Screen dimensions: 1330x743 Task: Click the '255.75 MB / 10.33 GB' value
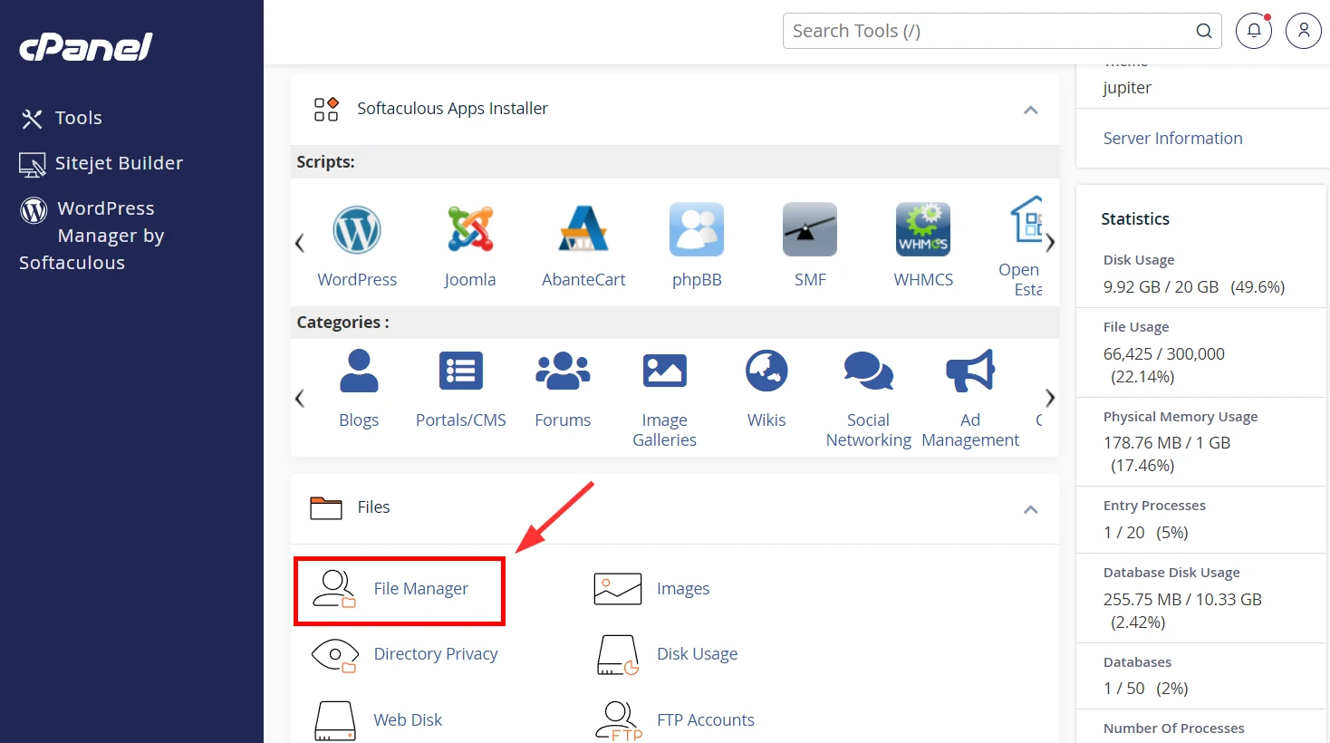1182,600
